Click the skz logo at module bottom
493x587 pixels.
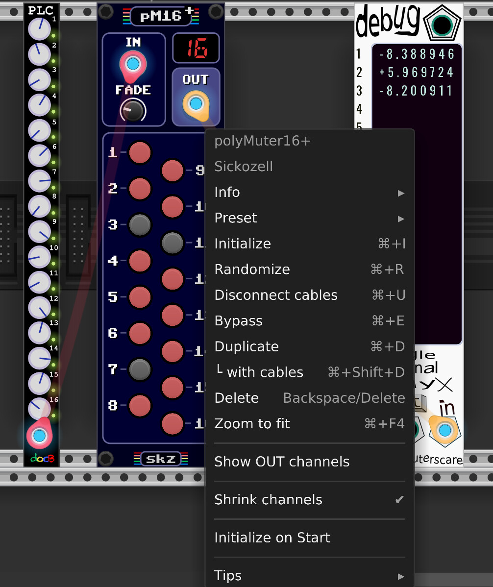[x=161, y=459]
